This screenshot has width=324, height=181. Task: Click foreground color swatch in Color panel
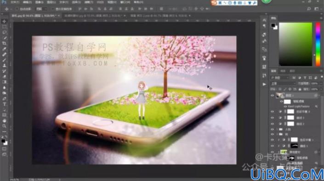(273, 25)
